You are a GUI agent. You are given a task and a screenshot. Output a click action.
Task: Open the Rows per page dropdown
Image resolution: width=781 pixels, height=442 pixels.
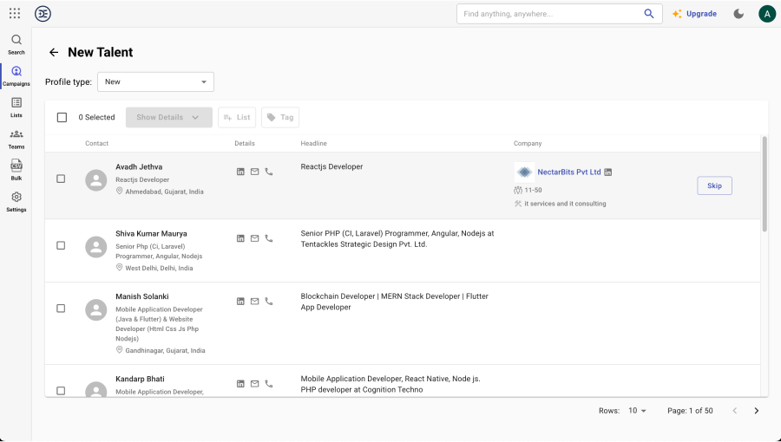point(637,411)
